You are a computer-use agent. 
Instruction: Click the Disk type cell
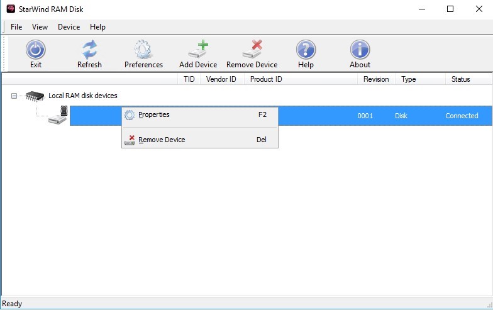pos(401,116)
